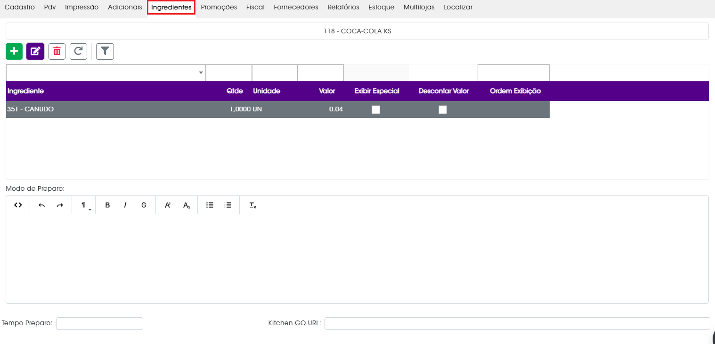715x344 pixels.
Task: Click the refresh arrow button
Action: 79,51
